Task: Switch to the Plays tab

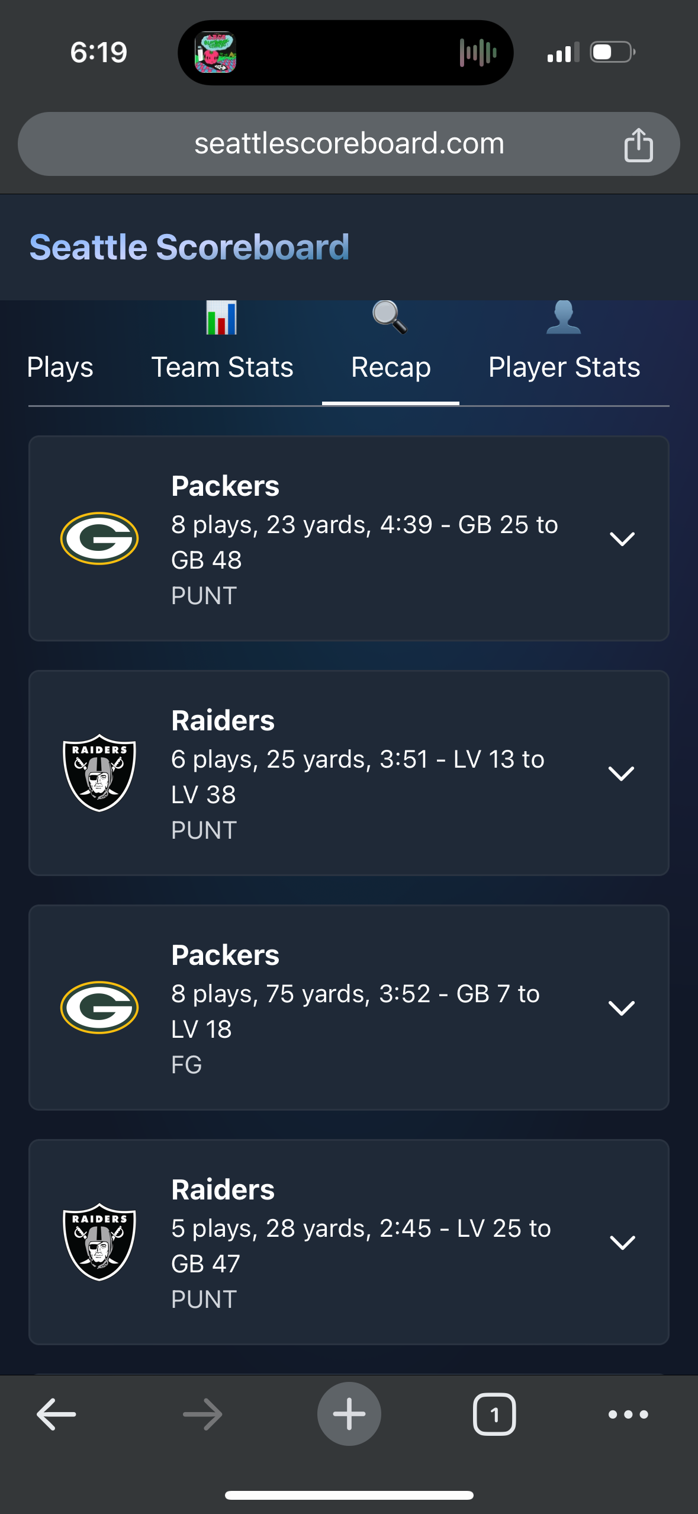Action: pyautogui.click(x=60, y=367)
